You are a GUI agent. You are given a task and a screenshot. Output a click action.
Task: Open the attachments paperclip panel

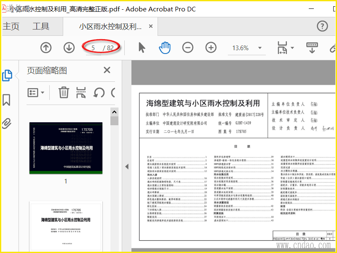point(7,124)
